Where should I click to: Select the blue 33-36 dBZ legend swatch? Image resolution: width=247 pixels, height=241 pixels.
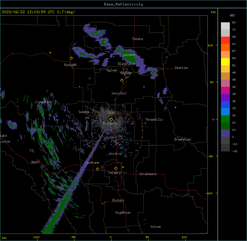[x=225, y=104]
